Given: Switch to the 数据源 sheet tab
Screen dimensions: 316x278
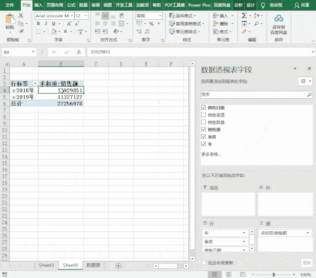Looking at the screenshot, I should [93, 266].
